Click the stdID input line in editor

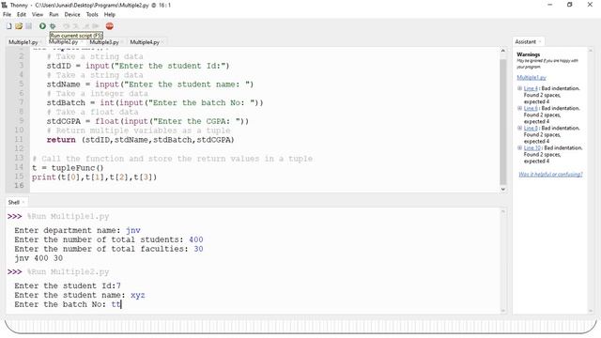(x=138, y=66)
